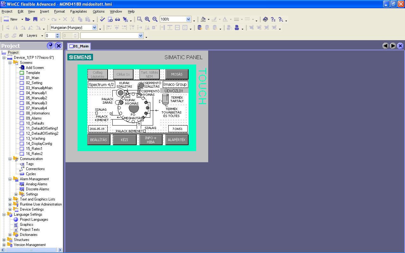This screenshot has width=405, height=253.
Task: Click the KÉZI button on the panel
Action: click(x=125, y=140)
